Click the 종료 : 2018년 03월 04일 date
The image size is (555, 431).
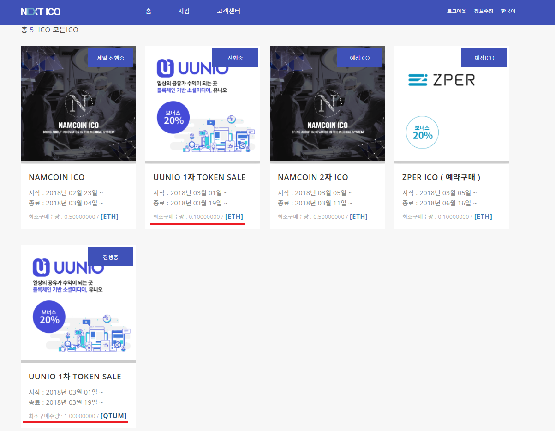pos(66,203)
